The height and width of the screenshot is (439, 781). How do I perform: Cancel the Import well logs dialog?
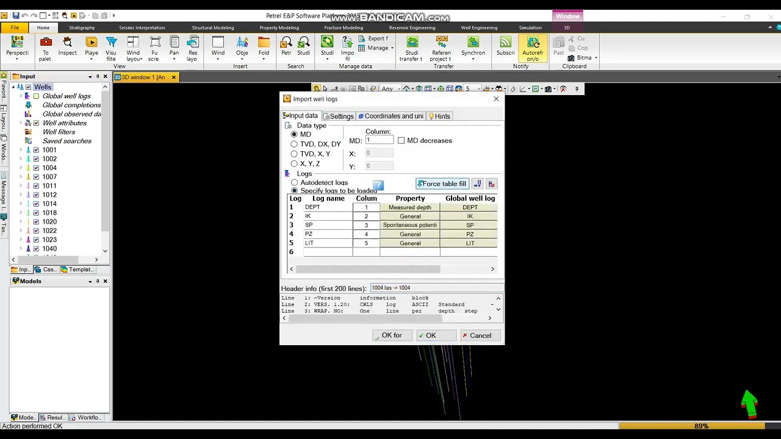click(x=480, y=335)
